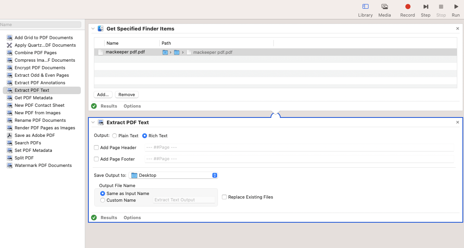Select the Get PDF Metadata icon
Screen dimensions: 464x248
pyautogui.click(x=10, y=98)
